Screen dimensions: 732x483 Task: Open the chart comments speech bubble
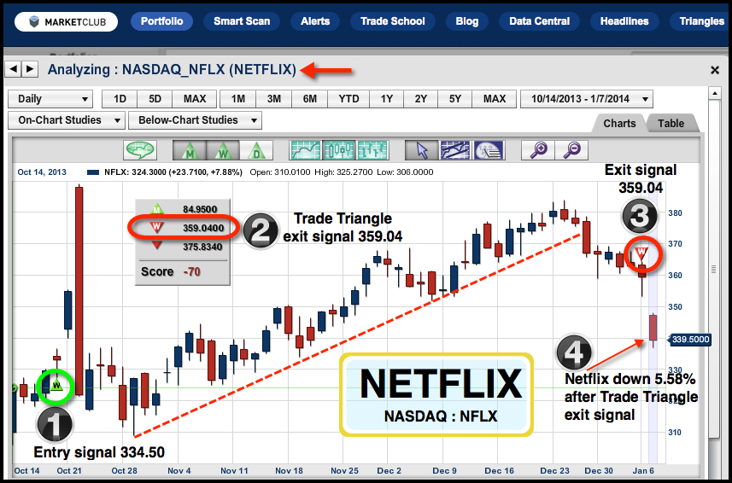point(139,150)
